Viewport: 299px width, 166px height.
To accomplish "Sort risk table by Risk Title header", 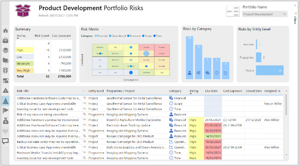I will click(23, 91).
